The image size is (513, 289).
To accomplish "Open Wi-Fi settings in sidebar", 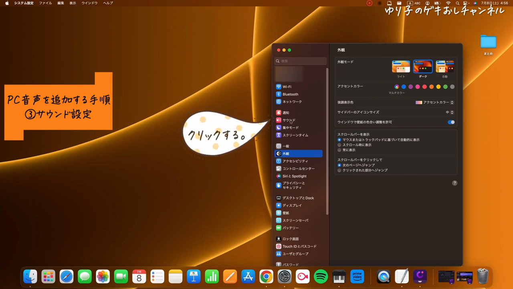I will coord(287,87).
